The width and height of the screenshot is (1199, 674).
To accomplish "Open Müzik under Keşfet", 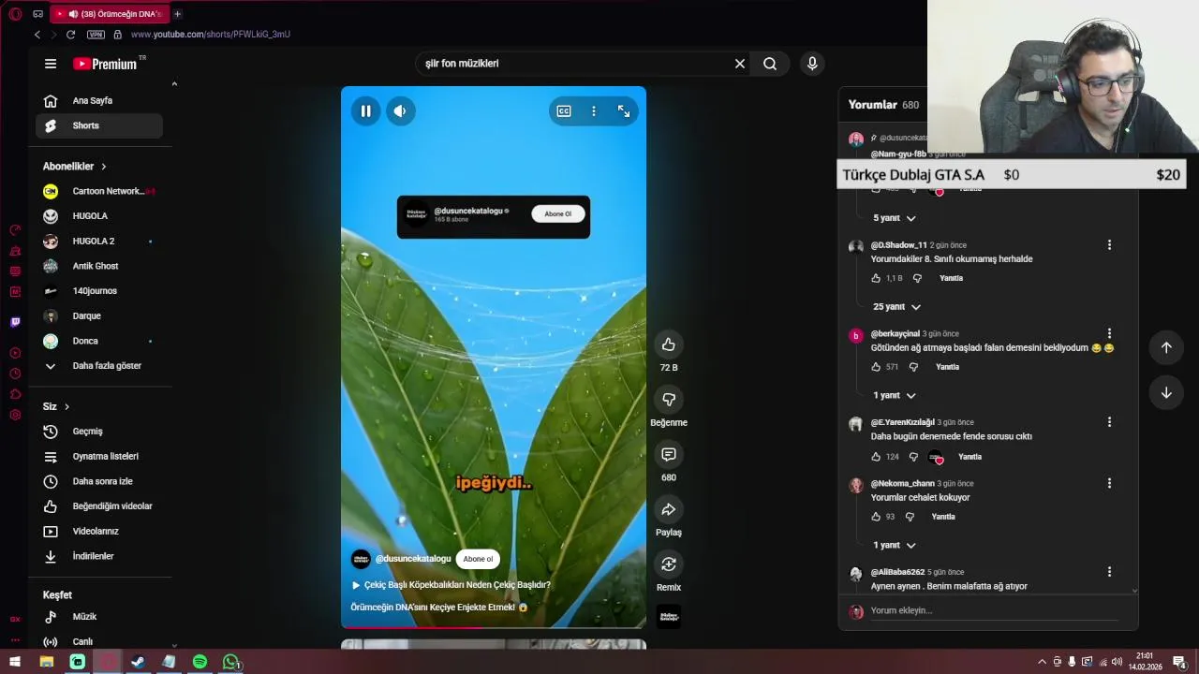I will (x=99, y=617).
